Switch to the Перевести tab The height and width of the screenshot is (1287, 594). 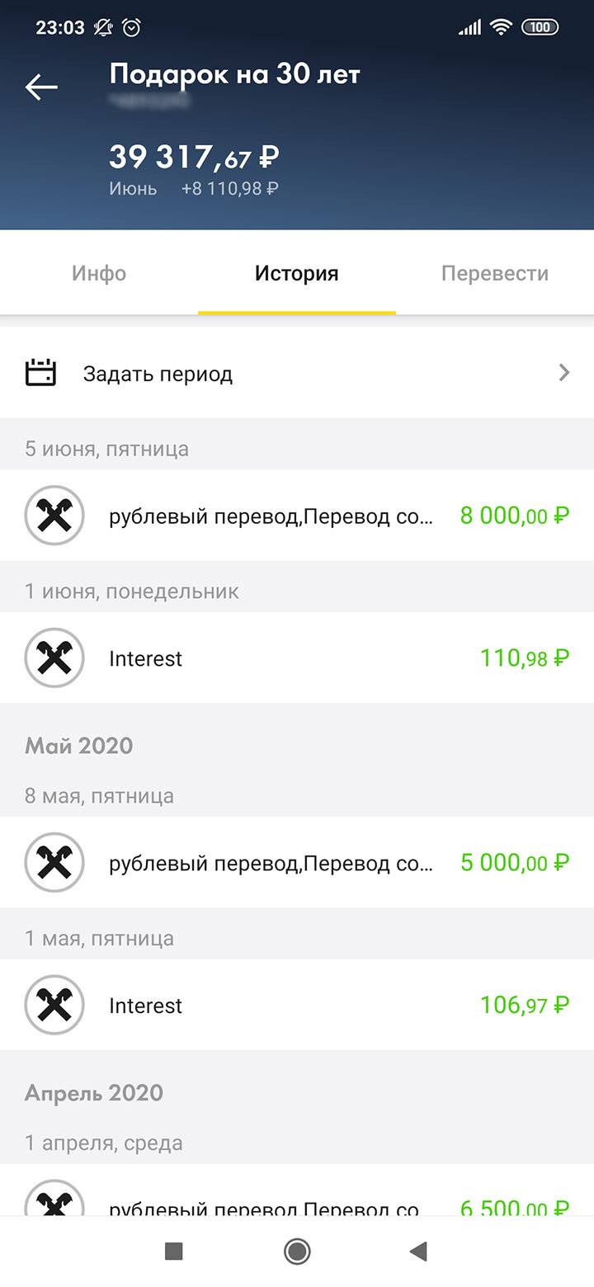point(495,273)
